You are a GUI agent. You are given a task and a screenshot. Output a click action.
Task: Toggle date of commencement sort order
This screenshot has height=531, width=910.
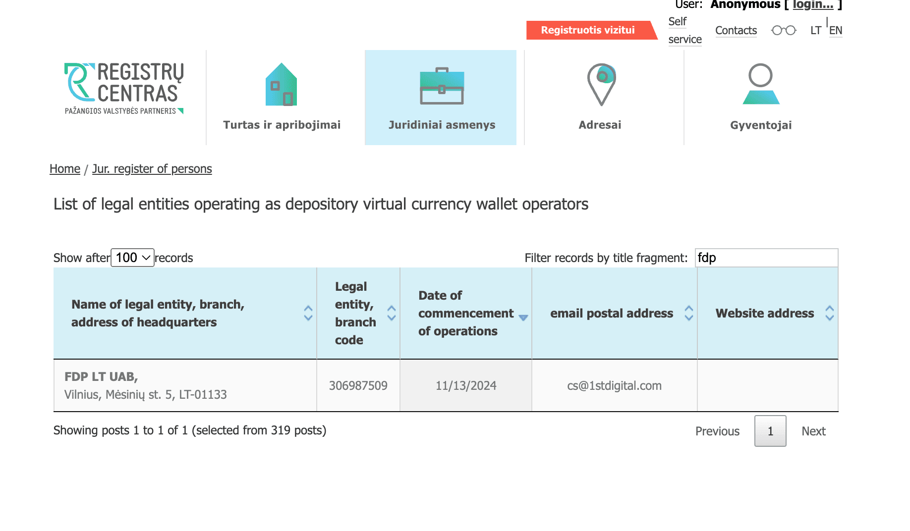click(523, 317)
